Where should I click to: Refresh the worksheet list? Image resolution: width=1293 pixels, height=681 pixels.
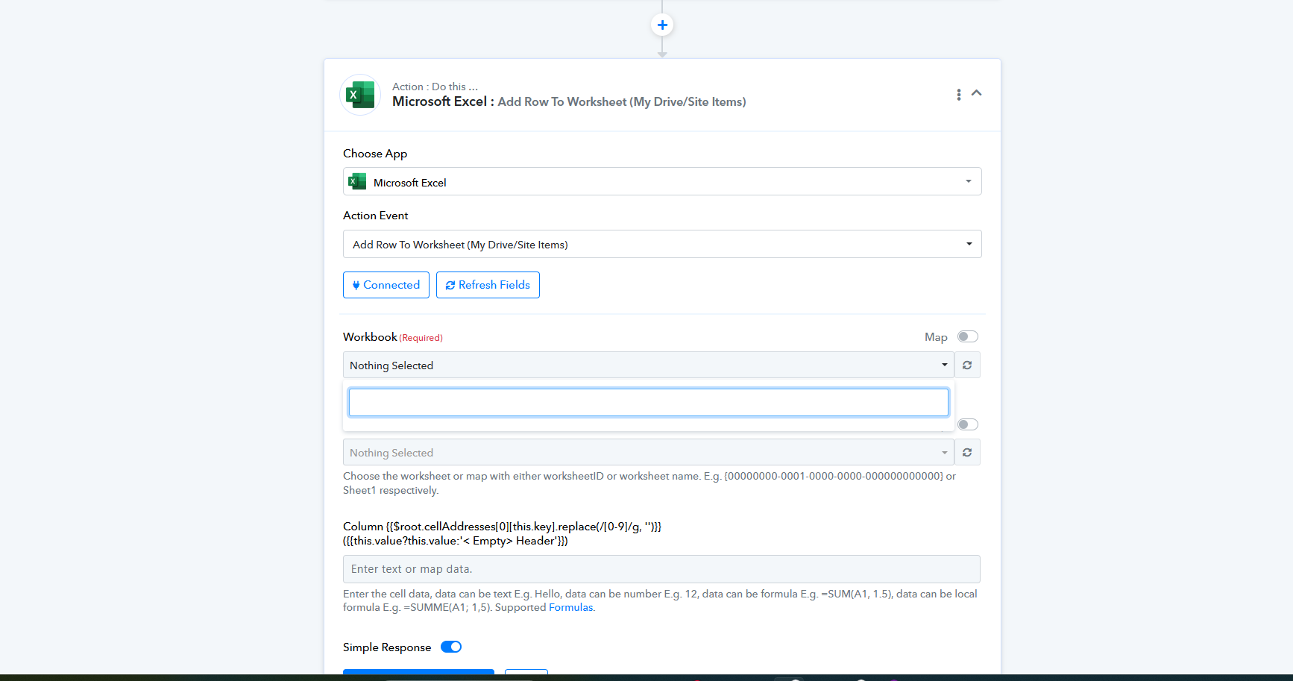coord(967,452)
